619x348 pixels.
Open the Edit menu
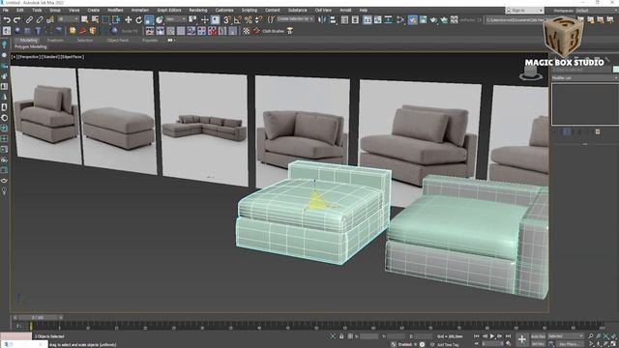(19, 10)
